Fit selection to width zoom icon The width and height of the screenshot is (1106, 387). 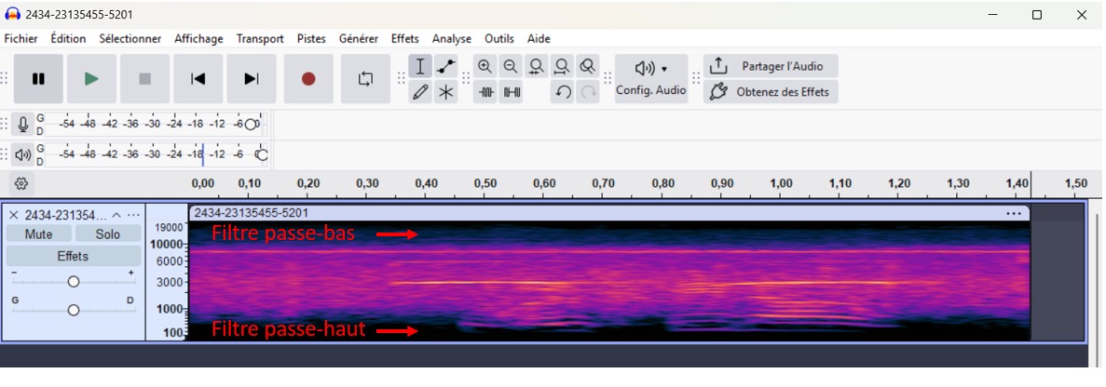(536, 67)
